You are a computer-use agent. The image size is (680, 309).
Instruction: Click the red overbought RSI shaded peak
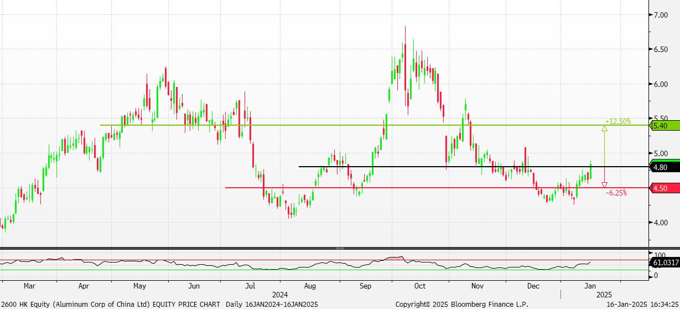394,258
